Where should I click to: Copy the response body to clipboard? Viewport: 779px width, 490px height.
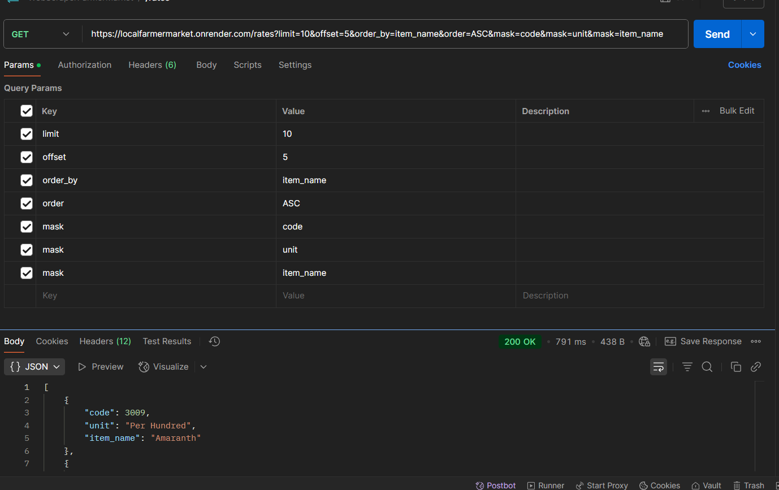[x=736, y=367]
